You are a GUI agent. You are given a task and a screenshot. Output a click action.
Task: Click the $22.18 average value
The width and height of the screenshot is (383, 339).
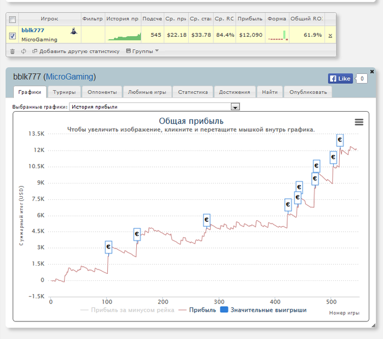(x=177, y=35)
